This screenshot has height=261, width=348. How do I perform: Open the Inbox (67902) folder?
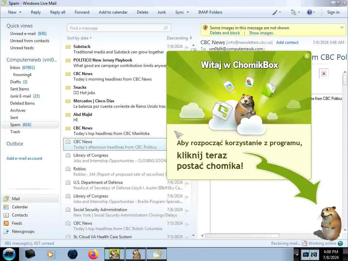pos(22,68)
